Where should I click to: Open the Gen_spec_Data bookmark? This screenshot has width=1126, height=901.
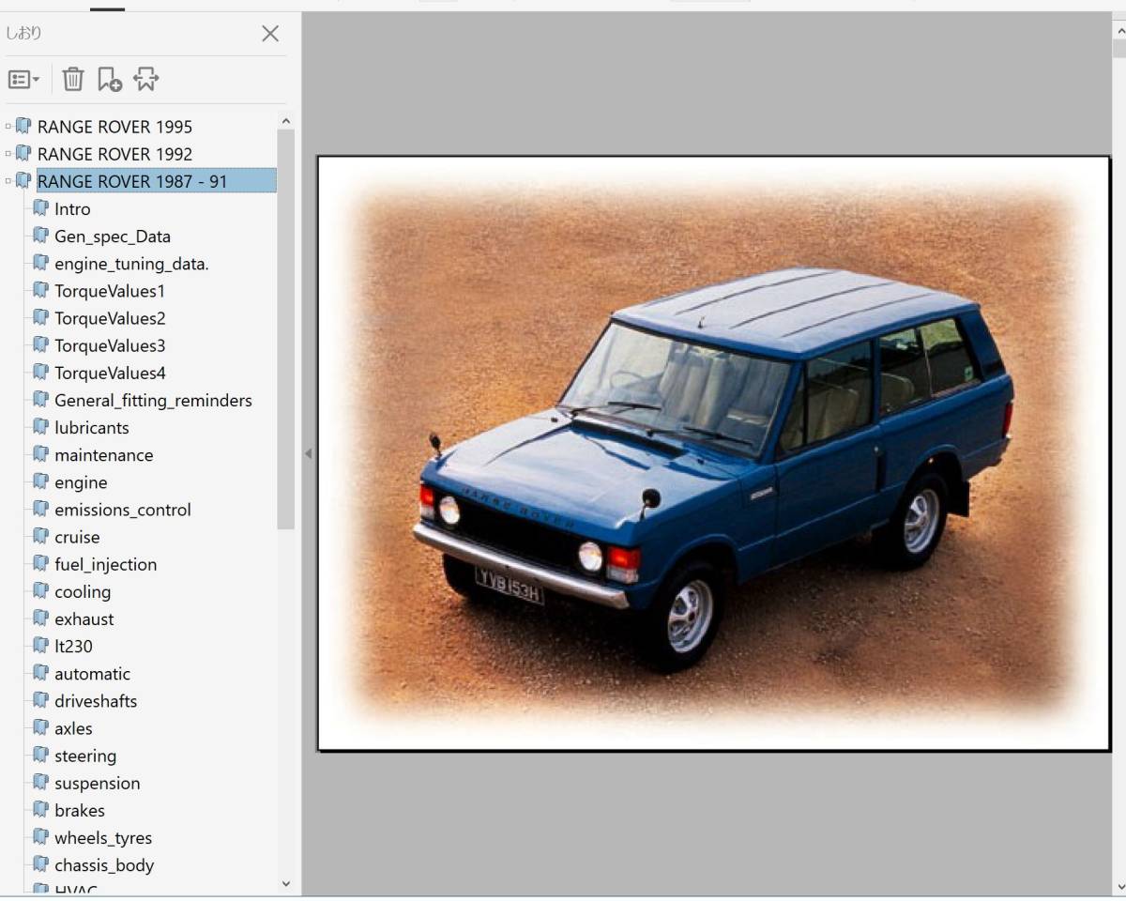113,237
